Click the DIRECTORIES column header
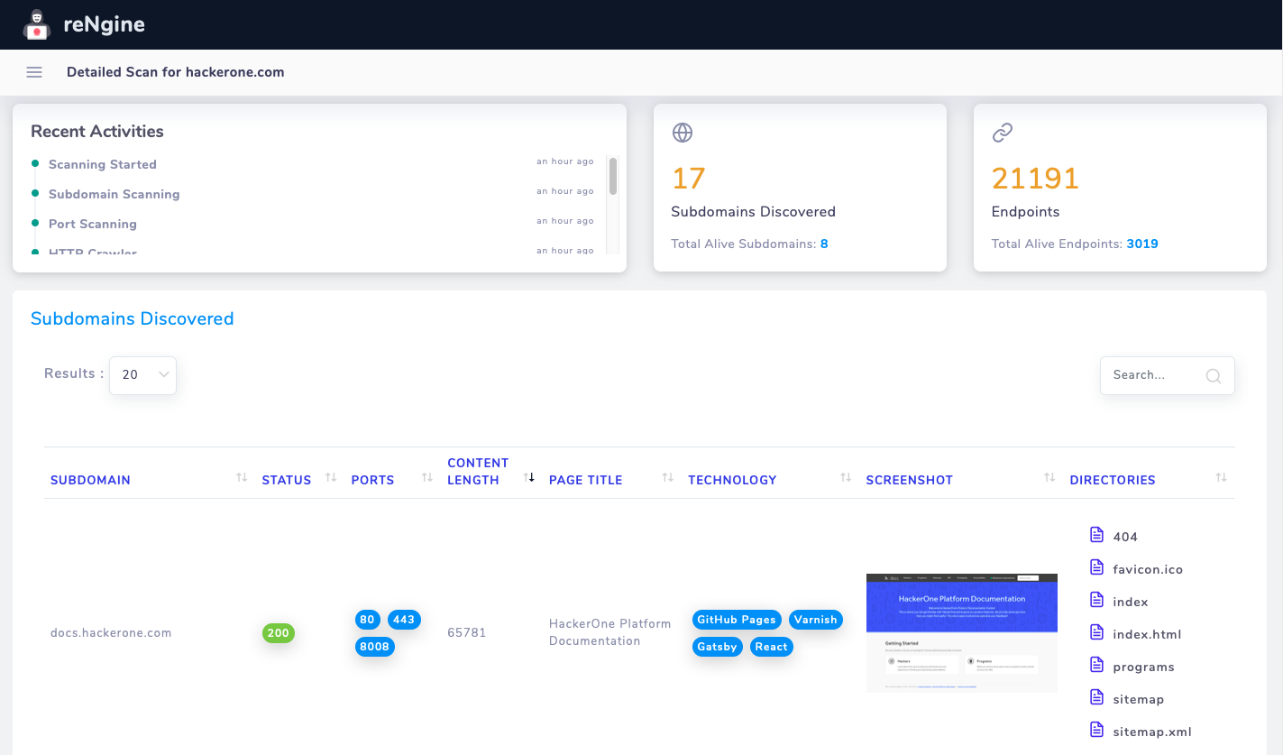This screenshot has height=755, width=1283. point(1113,481)
